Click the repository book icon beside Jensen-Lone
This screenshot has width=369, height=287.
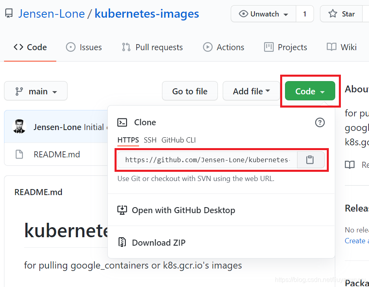click(9, 14)
